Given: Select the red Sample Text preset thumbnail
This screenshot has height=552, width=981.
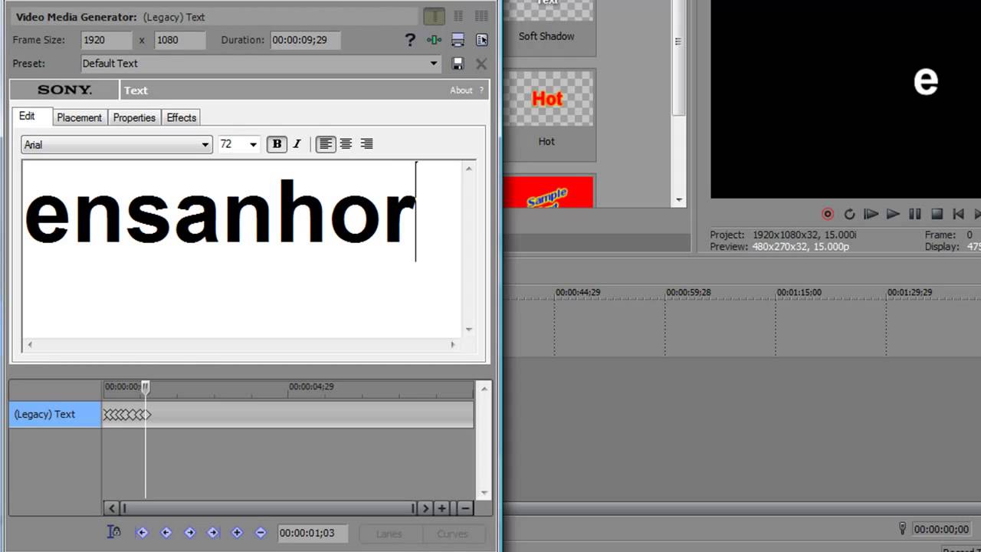Looking at the screenshot, I should [x=548, y=192].
